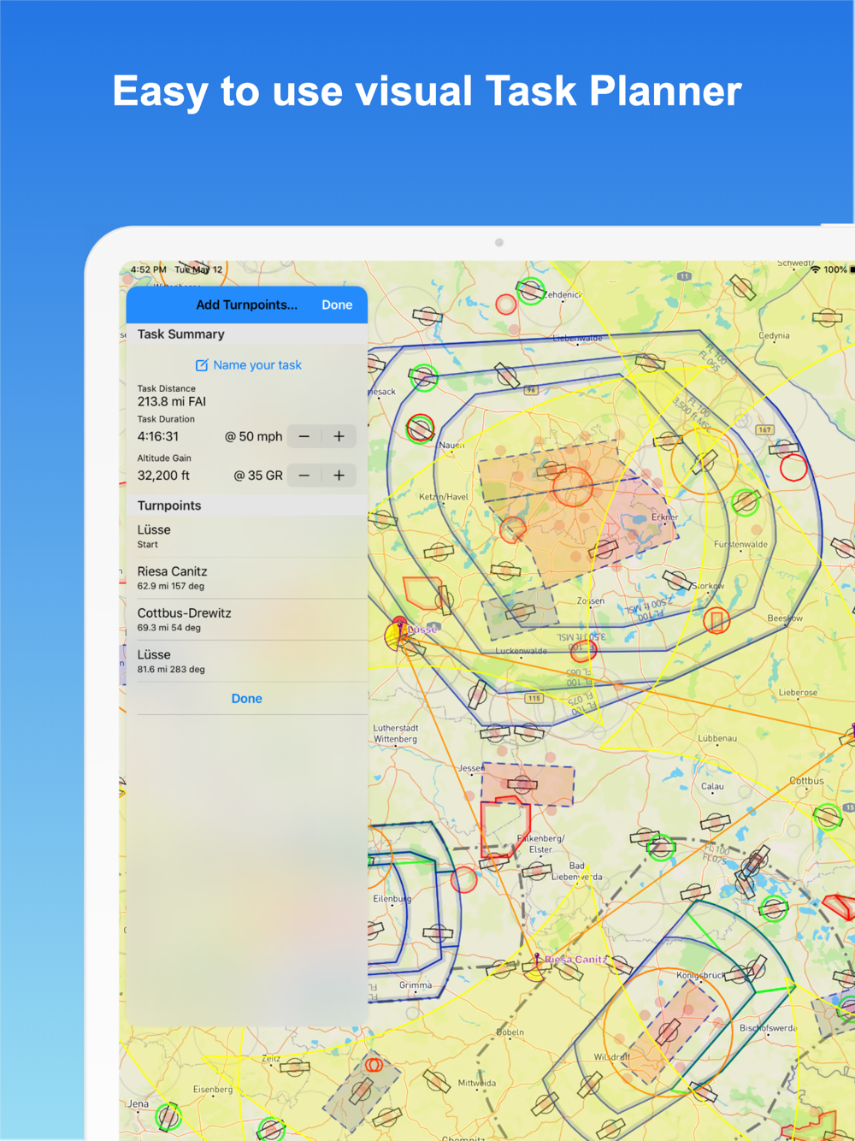855x1141 pixels.
Task: Tap the airfield symbol at Jena
Action: pos(168,1116)
